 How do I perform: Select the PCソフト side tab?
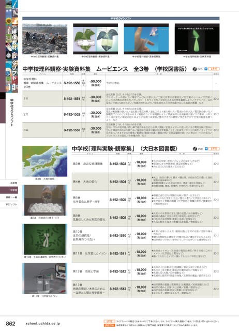pos(9,205)
